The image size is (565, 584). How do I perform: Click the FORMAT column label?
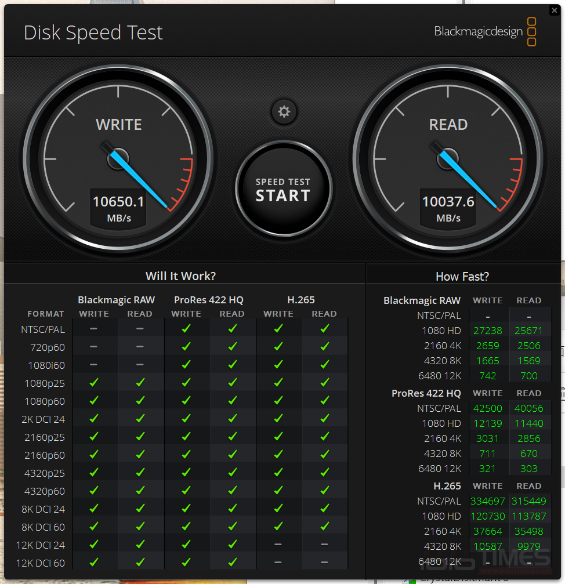click(45, 314)
